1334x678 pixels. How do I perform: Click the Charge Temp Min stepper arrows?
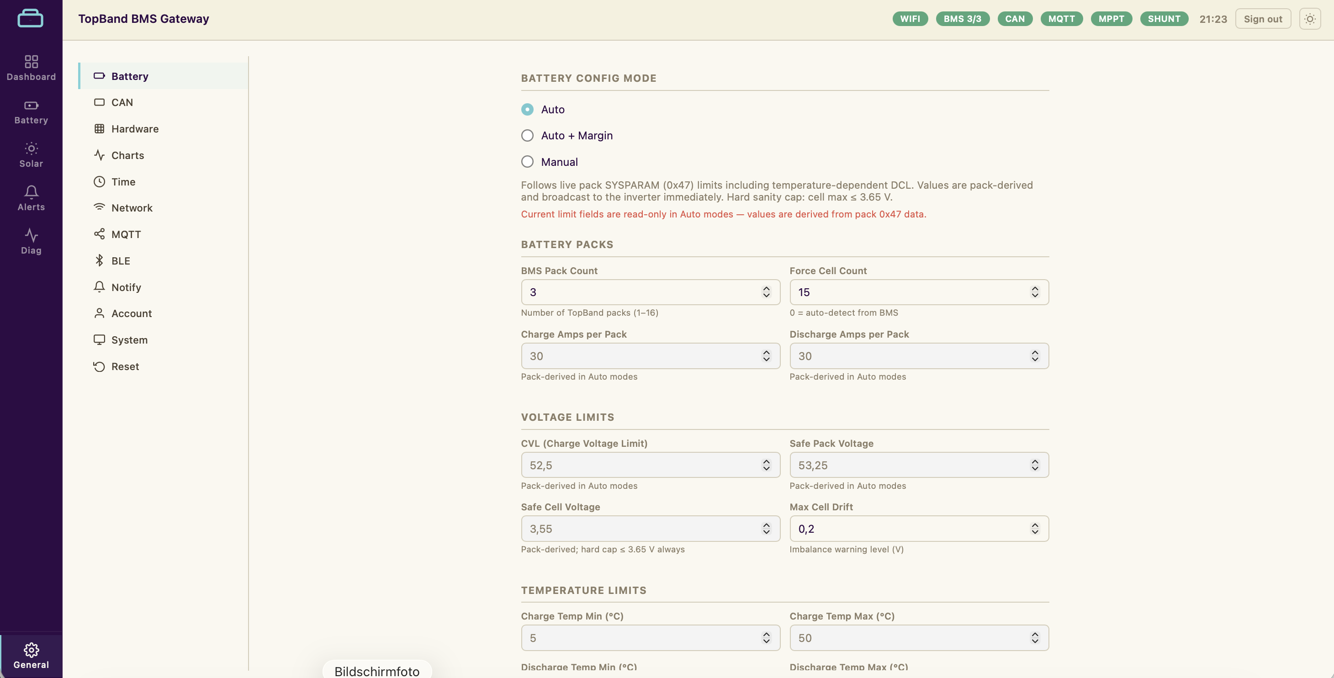[x=767, y=638]
